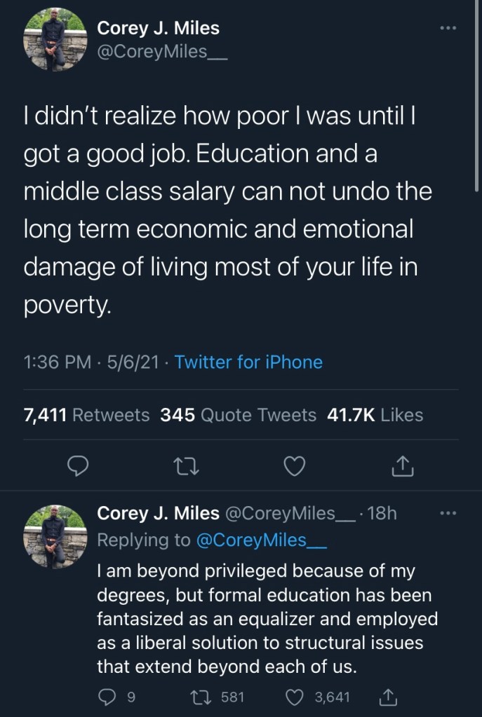This screenshot has width=482, height=717.
Task: Show the 41.7K Likes list
Action: [375, 415]
